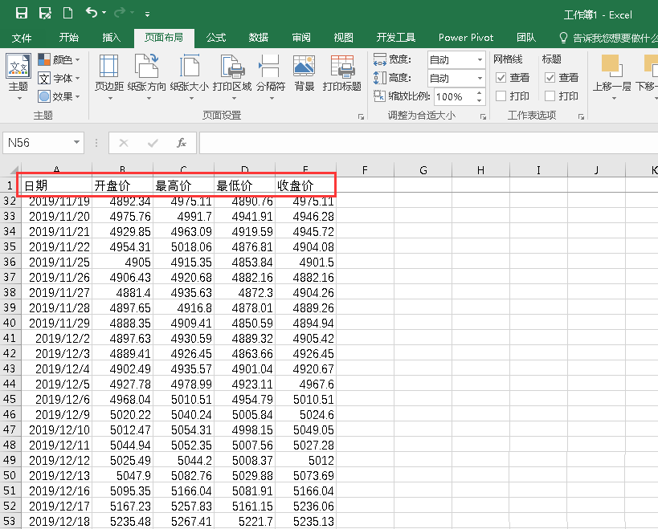The height and width of the screenshot is (529, 658).
Task: Toggle gridline viewing (网格线 查看) checkbox
Action: [x=500, y=78]
